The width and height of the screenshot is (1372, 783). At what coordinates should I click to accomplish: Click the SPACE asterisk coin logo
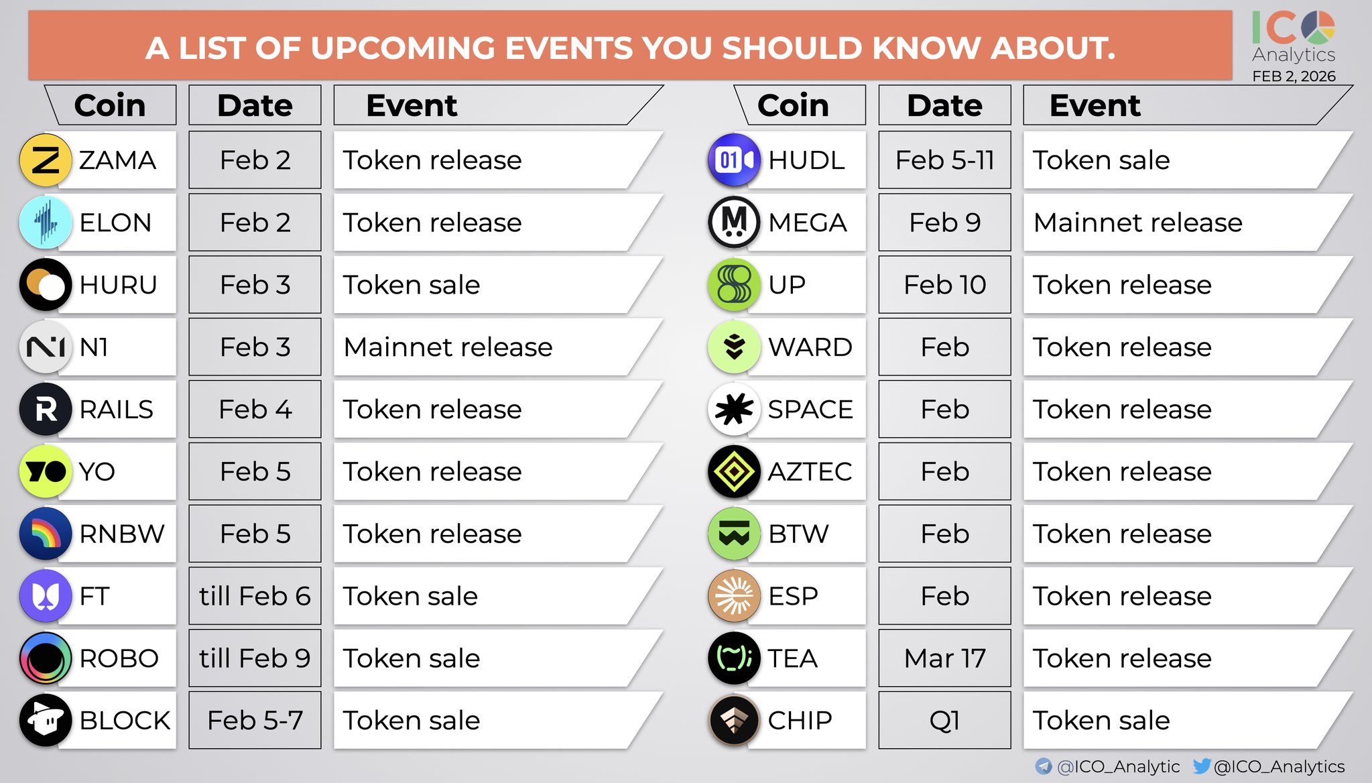735,409
